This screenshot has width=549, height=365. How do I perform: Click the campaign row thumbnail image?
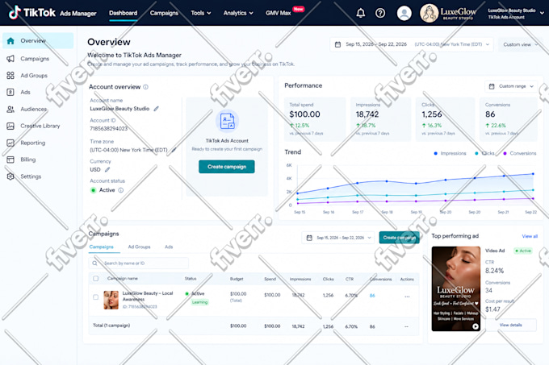(111, 300)
